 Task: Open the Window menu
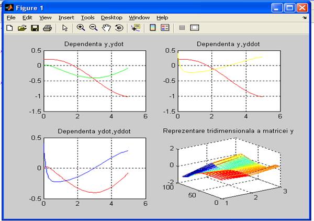pyautogui.click(x=139, y=18)
